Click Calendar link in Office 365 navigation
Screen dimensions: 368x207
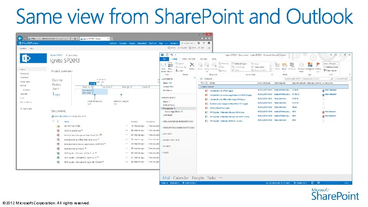pos(123,43)
